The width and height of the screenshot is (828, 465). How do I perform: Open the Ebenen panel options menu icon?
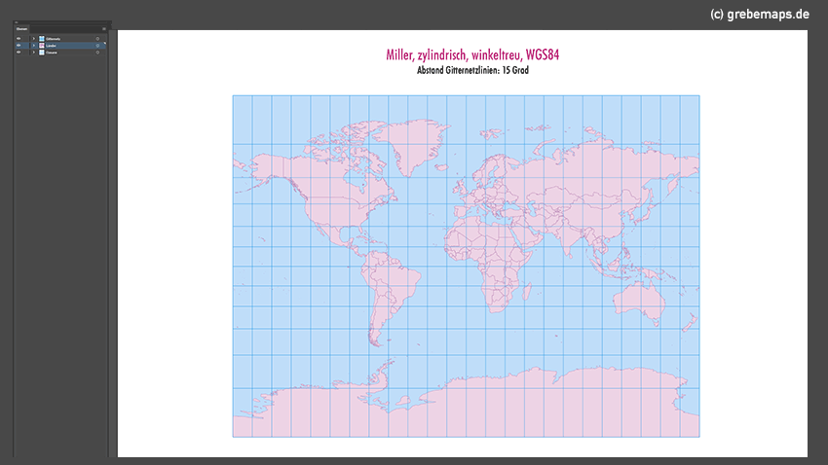click(x=104, y=29)
